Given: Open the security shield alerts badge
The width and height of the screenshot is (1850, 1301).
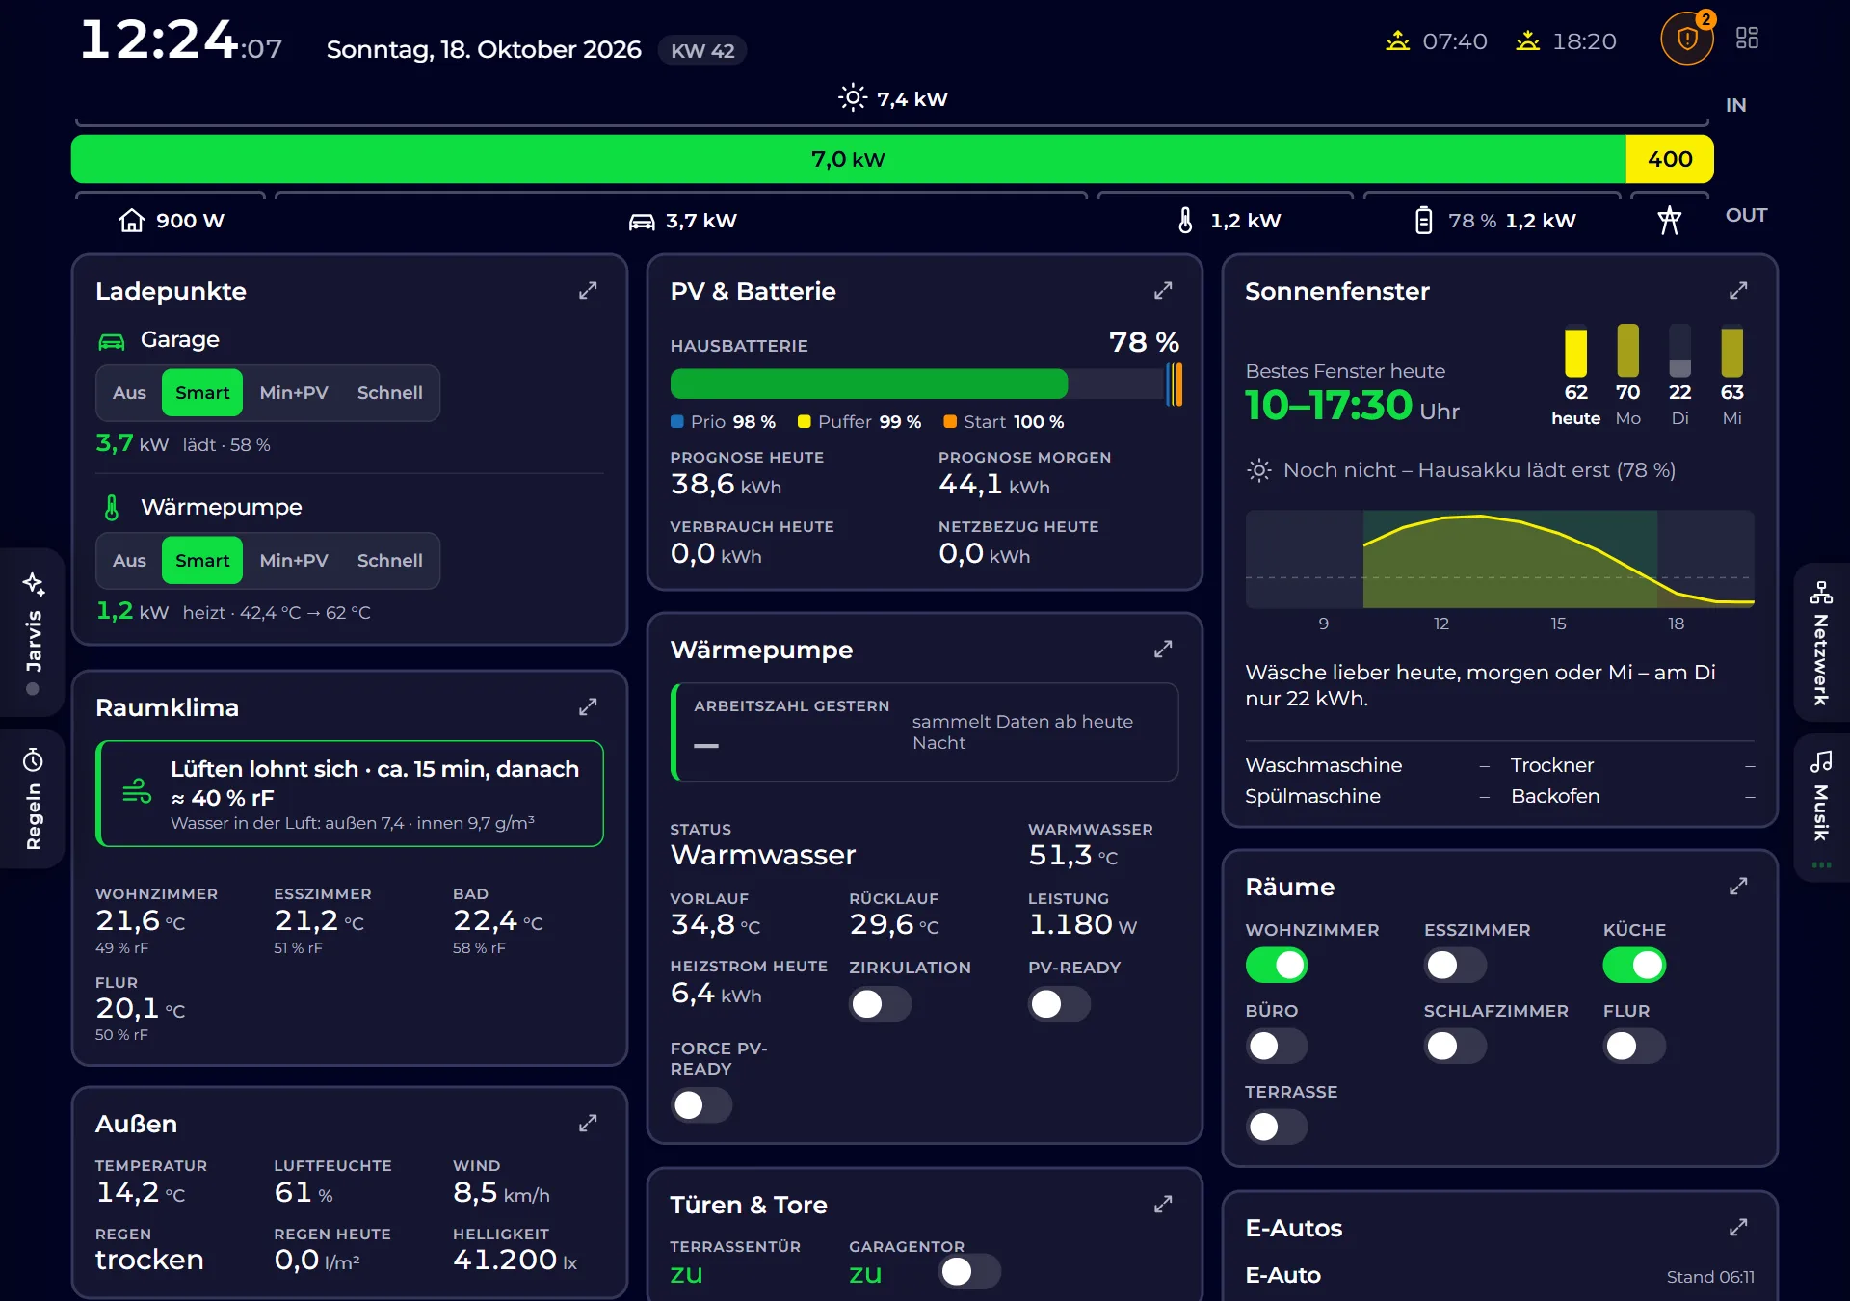Looking at the screenshot, I should [1687, 39].
